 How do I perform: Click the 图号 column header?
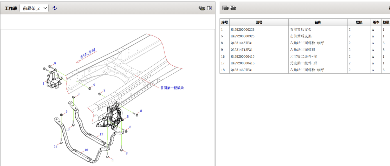tap(259, 22)
